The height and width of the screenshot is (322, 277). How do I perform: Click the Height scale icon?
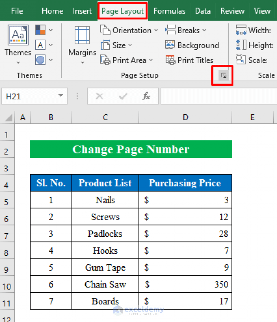coord(241,45)
